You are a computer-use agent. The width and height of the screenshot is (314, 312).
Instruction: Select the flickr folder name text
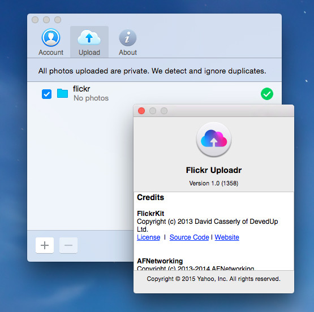pyautogui.click(x=81, y=89)
